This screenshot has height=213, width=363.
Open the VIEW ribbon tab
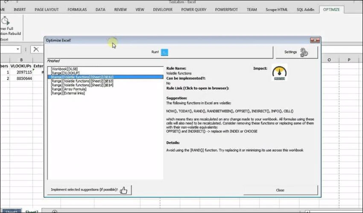tap(140, 9)
